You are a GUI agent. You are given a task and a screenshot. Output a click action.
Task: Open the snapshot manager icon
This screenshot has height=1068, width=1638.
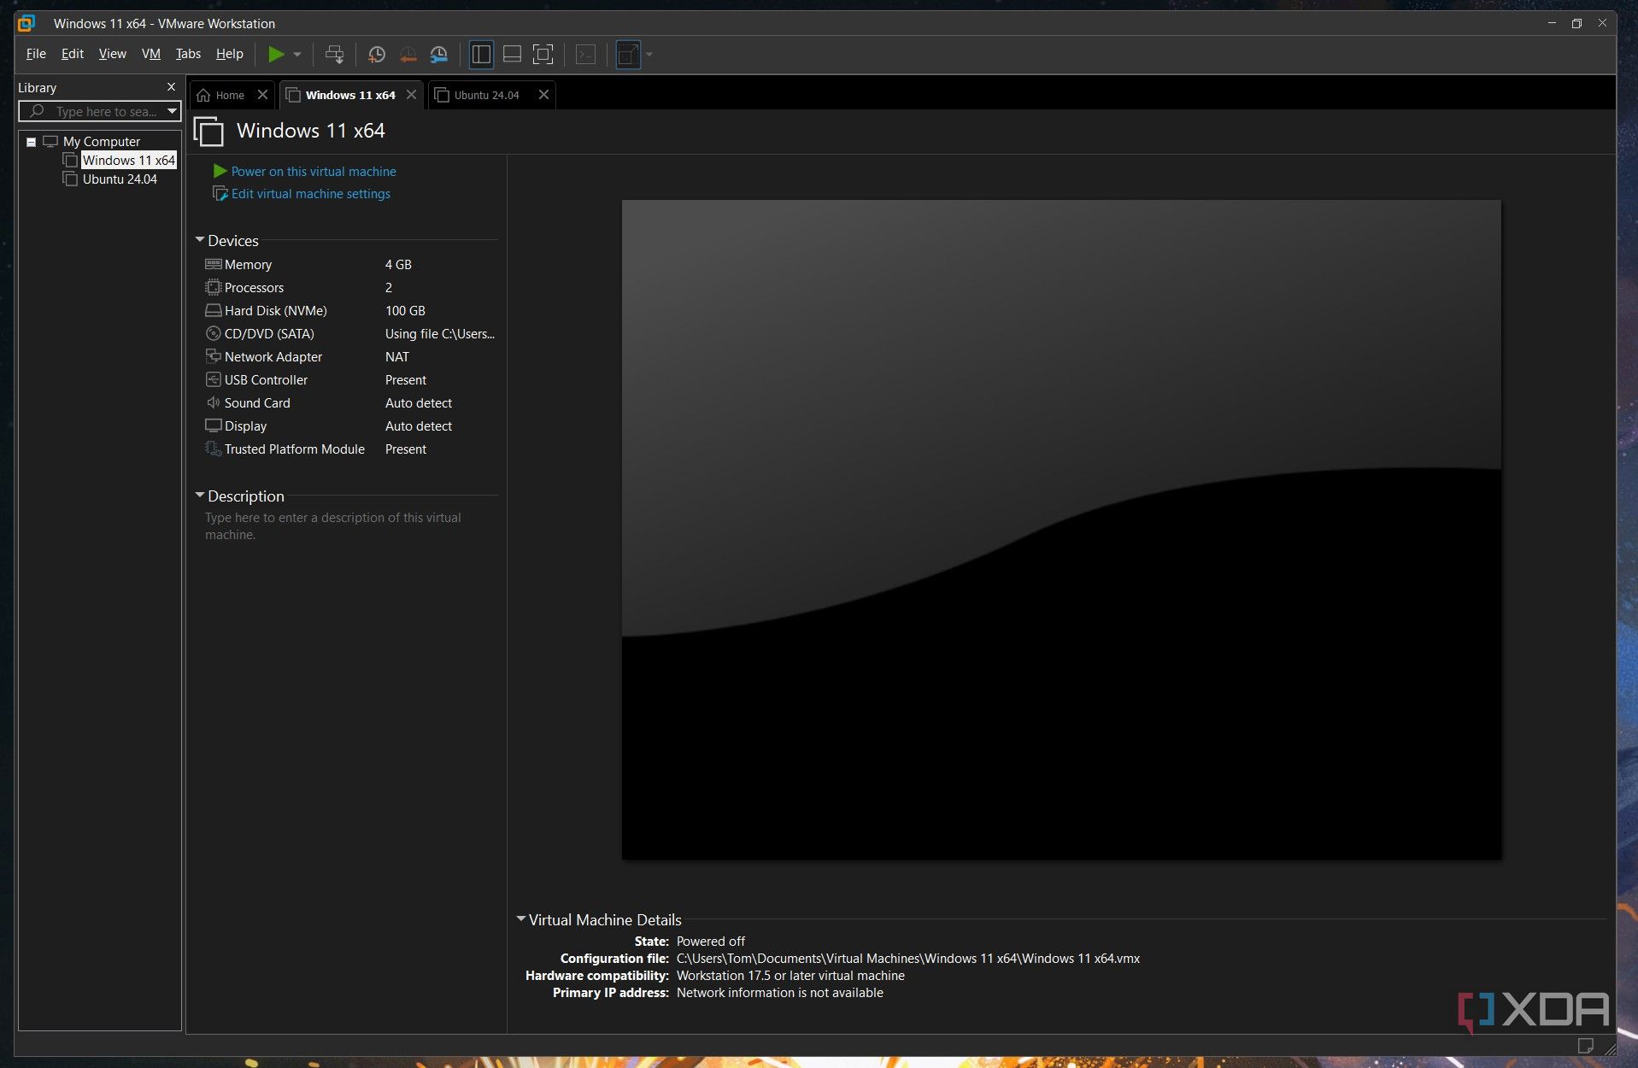point(439,55)
